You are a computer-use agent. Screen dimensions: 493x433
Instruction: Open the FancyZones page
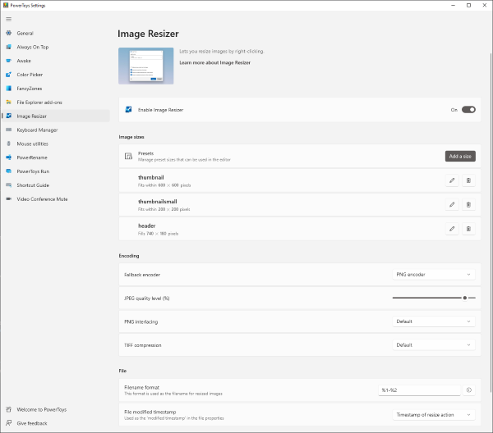click(56, 89)
